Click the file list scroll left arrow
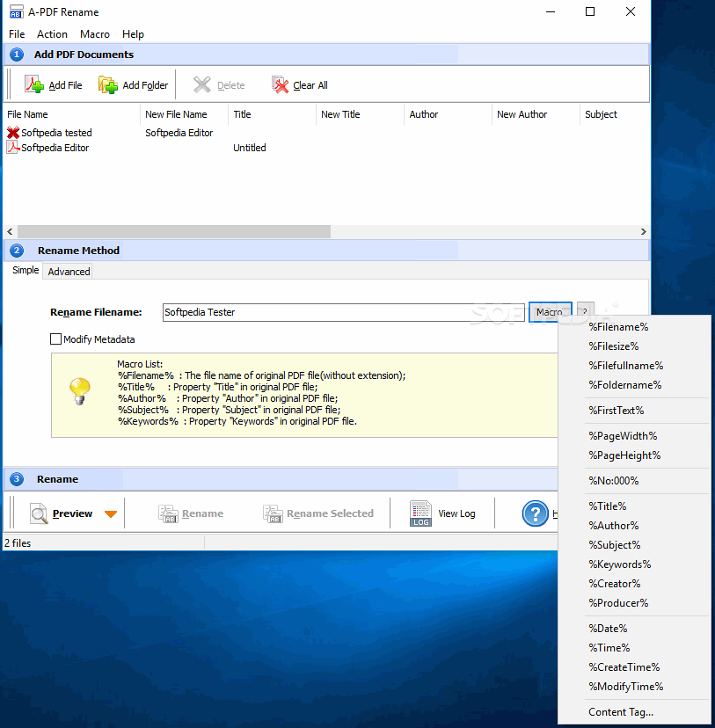Image resolution: width=715 pixels, height=728 pixels. (10, 231)
